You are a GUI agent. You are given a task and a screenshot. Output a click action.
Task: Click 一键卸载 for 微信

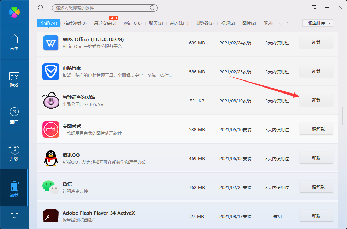[316, 187]
